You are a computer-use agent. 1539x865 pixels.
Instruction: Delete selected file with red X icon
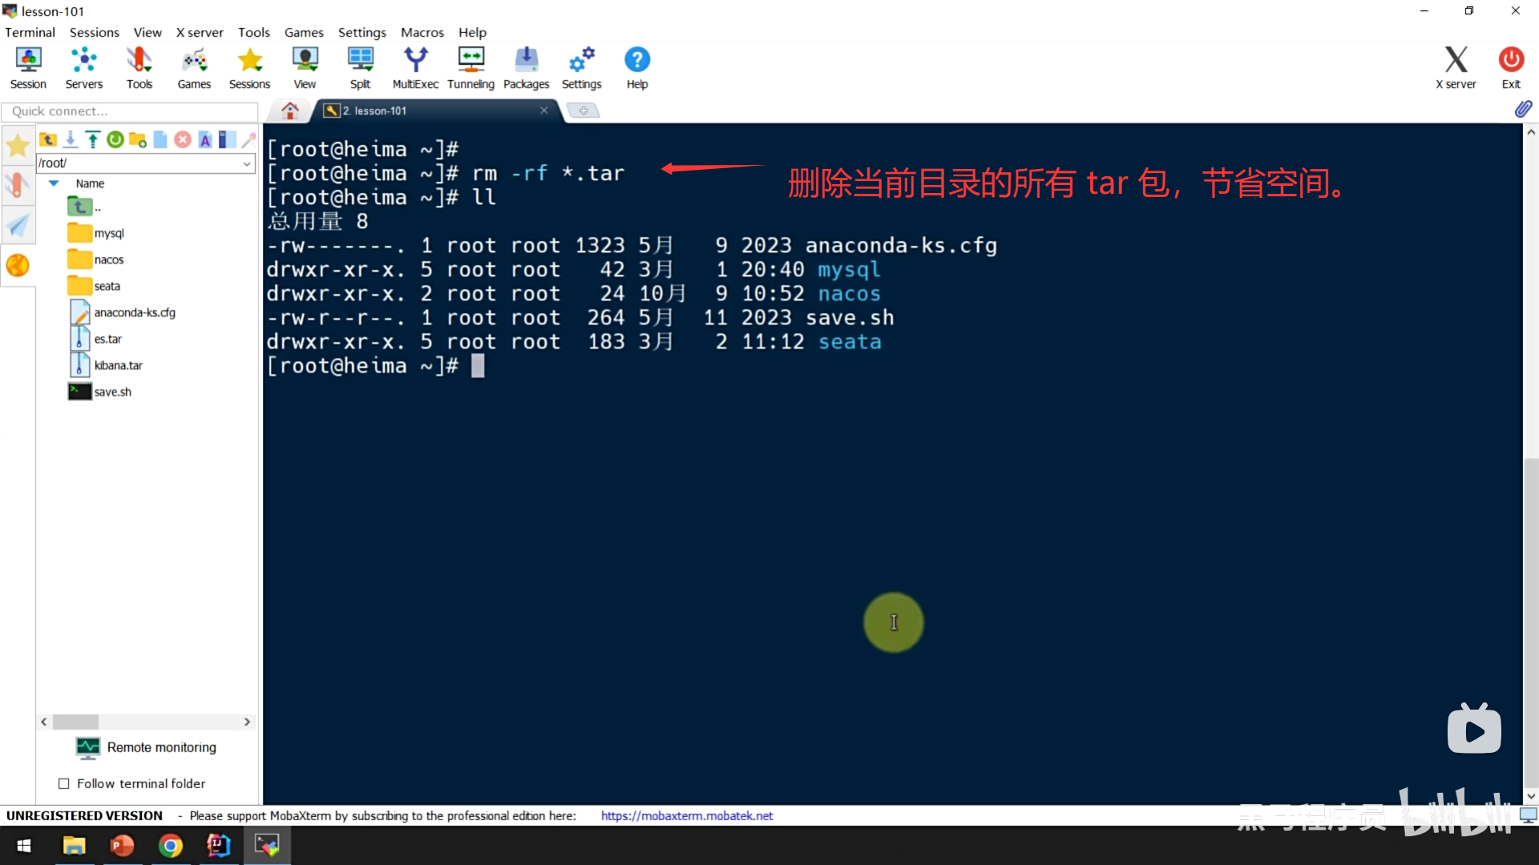coord(183,140)
